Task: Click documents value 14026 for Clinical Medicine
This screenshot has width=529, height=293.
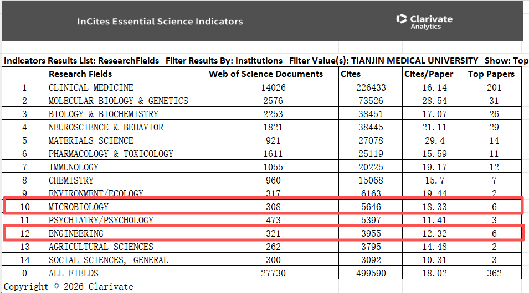Action: 273,87
